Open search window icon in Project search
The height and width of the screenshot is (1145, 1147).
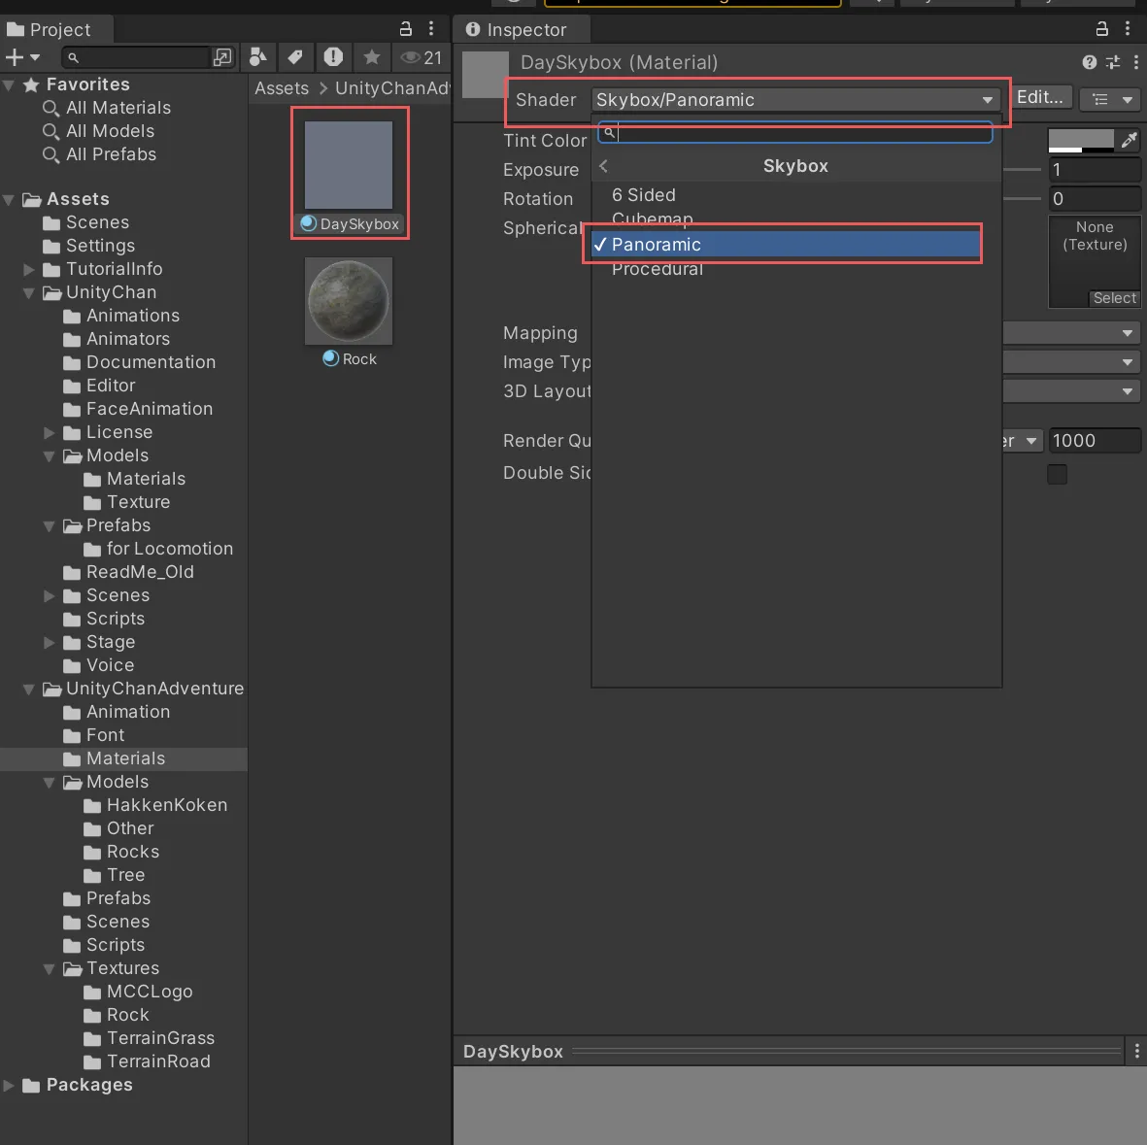[223, 57]
